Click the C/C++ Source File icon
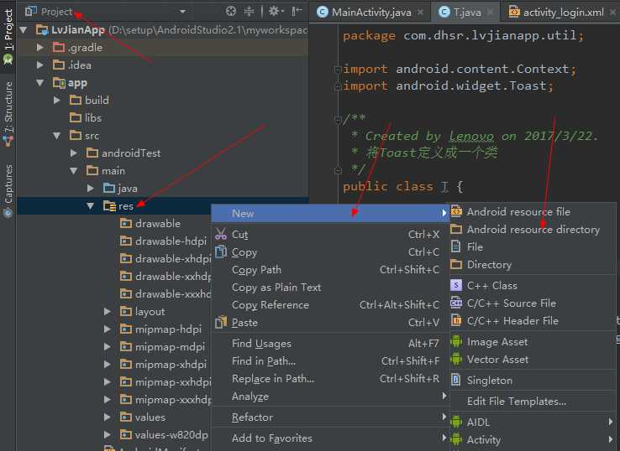620x451 pixels. click(x=456, y=303)
